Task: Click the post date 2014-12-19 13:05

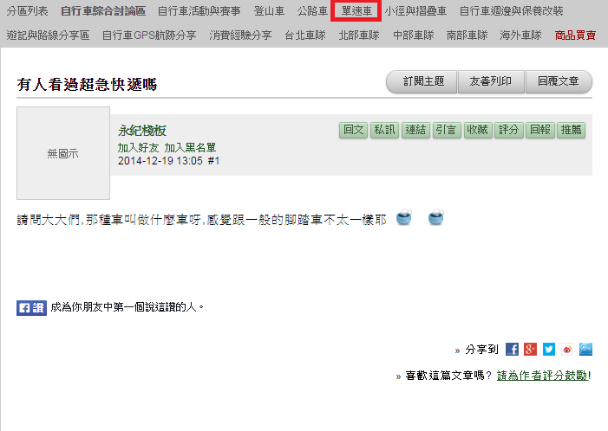Action: [160, 161]
